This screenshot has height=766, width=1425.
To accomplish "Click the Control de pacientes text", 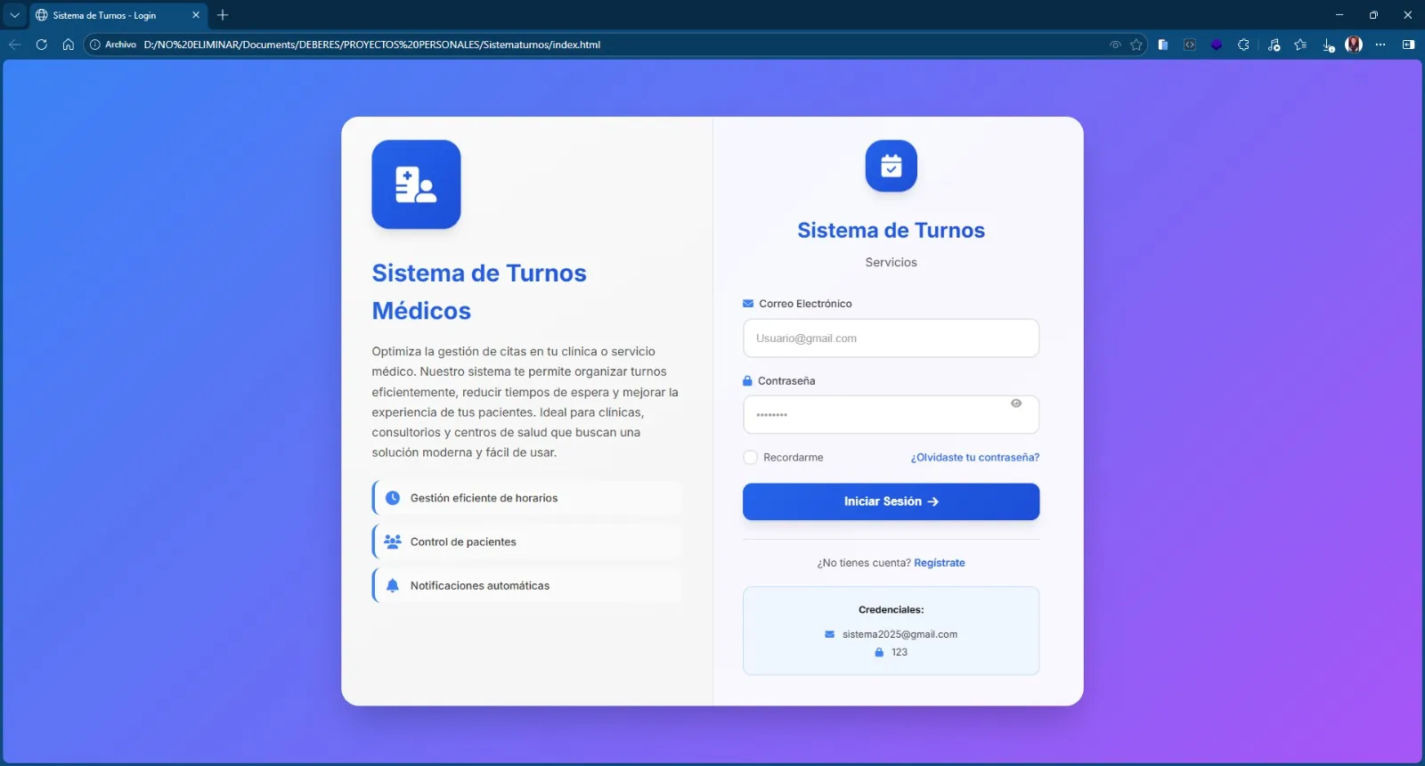I will coord(463,542).
